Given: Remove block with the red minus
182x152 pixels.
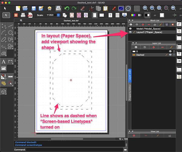Looking at the screenshot, I should tap(149, 25).
